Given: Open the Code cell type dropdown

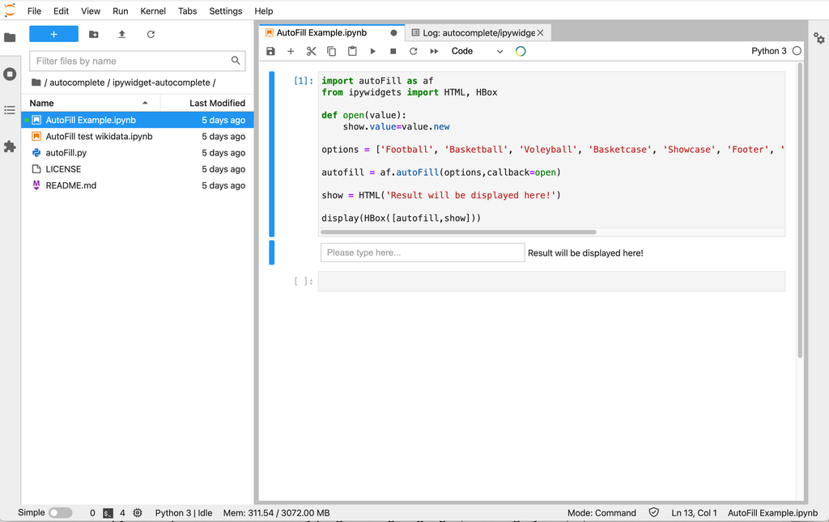Looking at the screenshot, I should [476, 51].
